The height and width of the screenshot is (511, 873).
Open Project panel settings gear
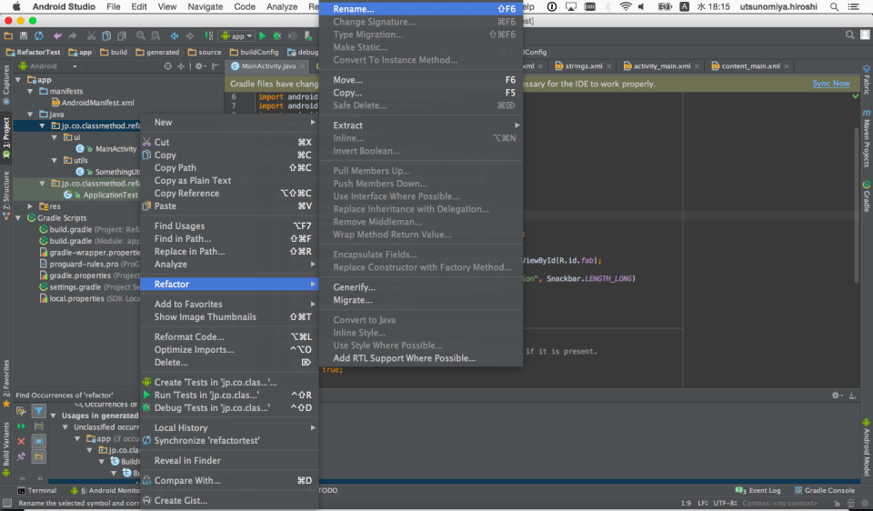coord(200,65)
